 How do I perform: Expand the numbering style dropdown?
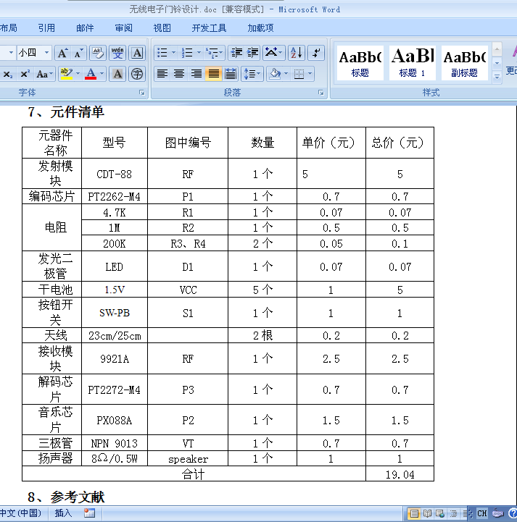[x=199, y=53]
